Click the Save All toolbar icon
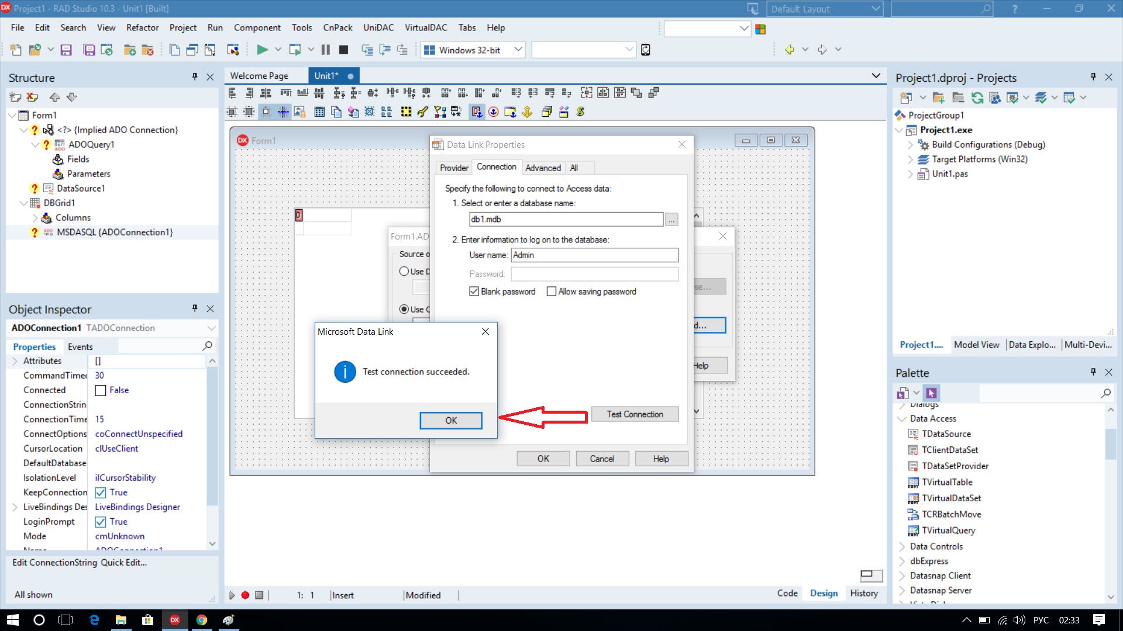 (x=89, y=50)
